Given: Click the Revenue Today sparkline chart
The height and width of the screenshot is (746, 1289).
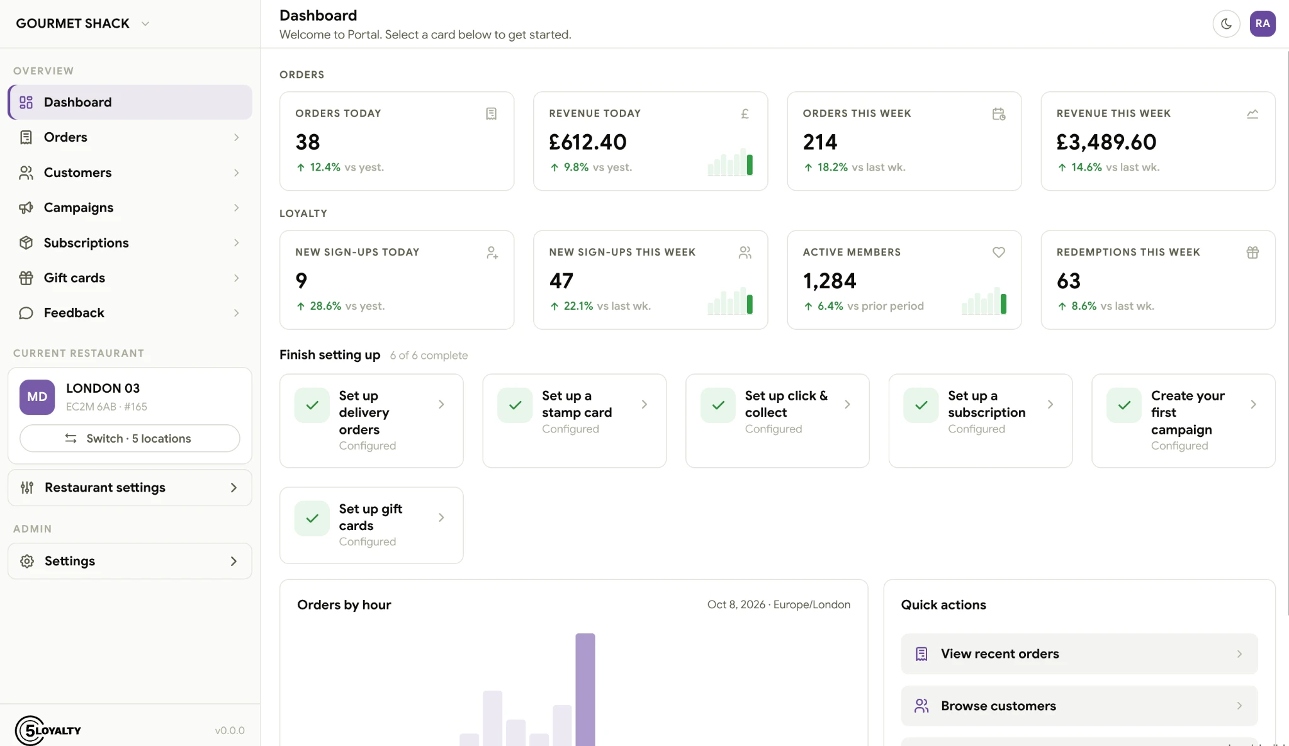Looking at the screenshot, I should (x=730, y=162).
